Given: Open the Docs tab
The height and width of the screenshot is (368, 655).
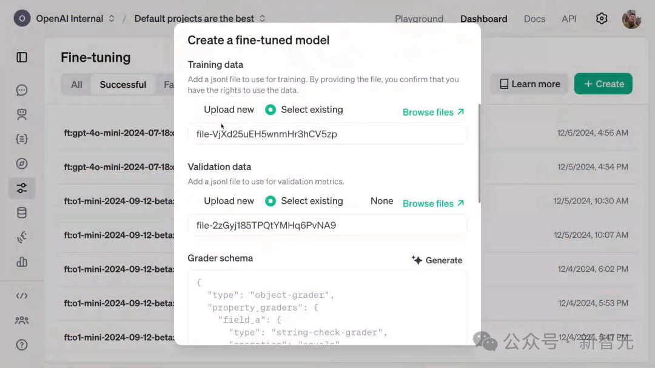Looking at the screenshot, I should click(x=534, y=19).
